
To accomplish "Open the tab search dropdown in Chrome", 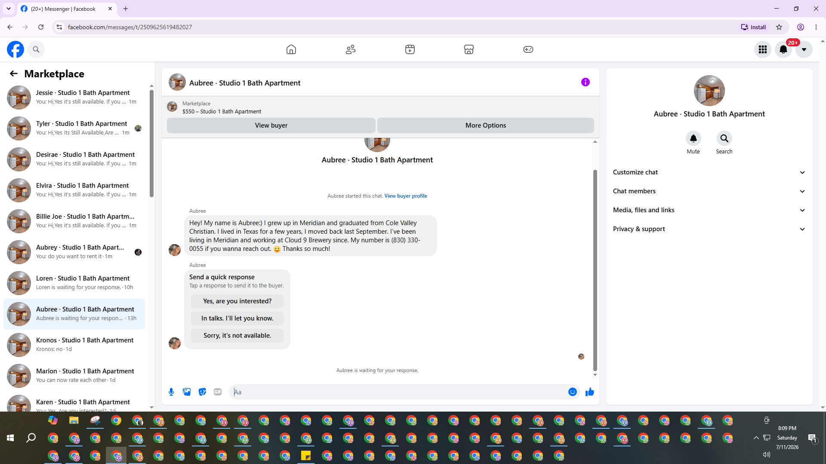I will coord(9,9).
